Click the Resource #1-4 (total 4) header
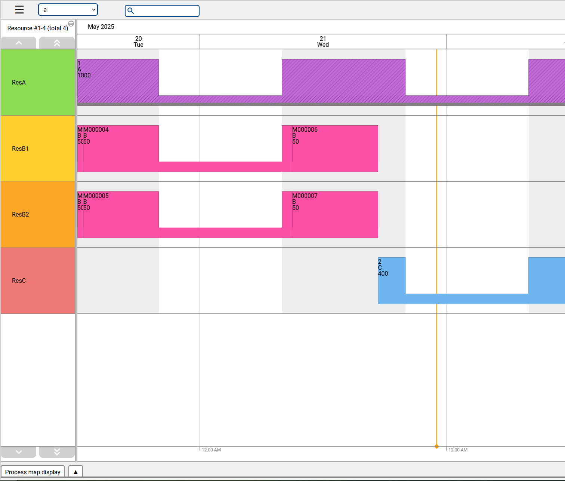This screenshot has height=481, width=565. pos(37,28)
